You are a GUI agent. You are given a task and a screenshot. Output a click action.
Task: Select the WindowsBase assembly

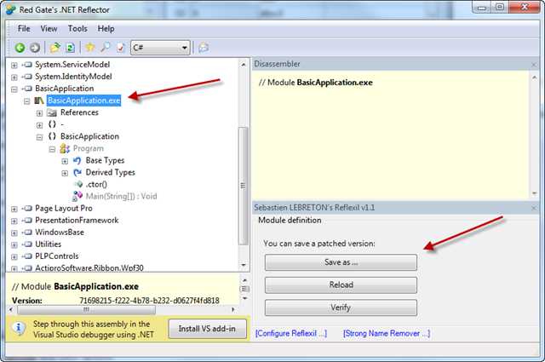click(60, 232)
